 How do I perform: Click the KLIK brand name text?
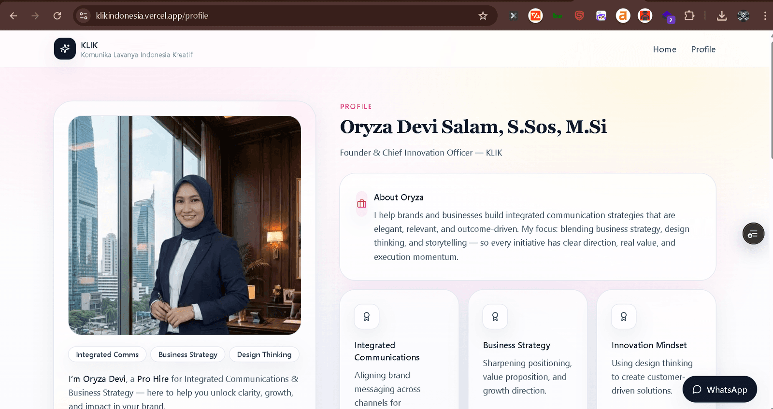89,45
